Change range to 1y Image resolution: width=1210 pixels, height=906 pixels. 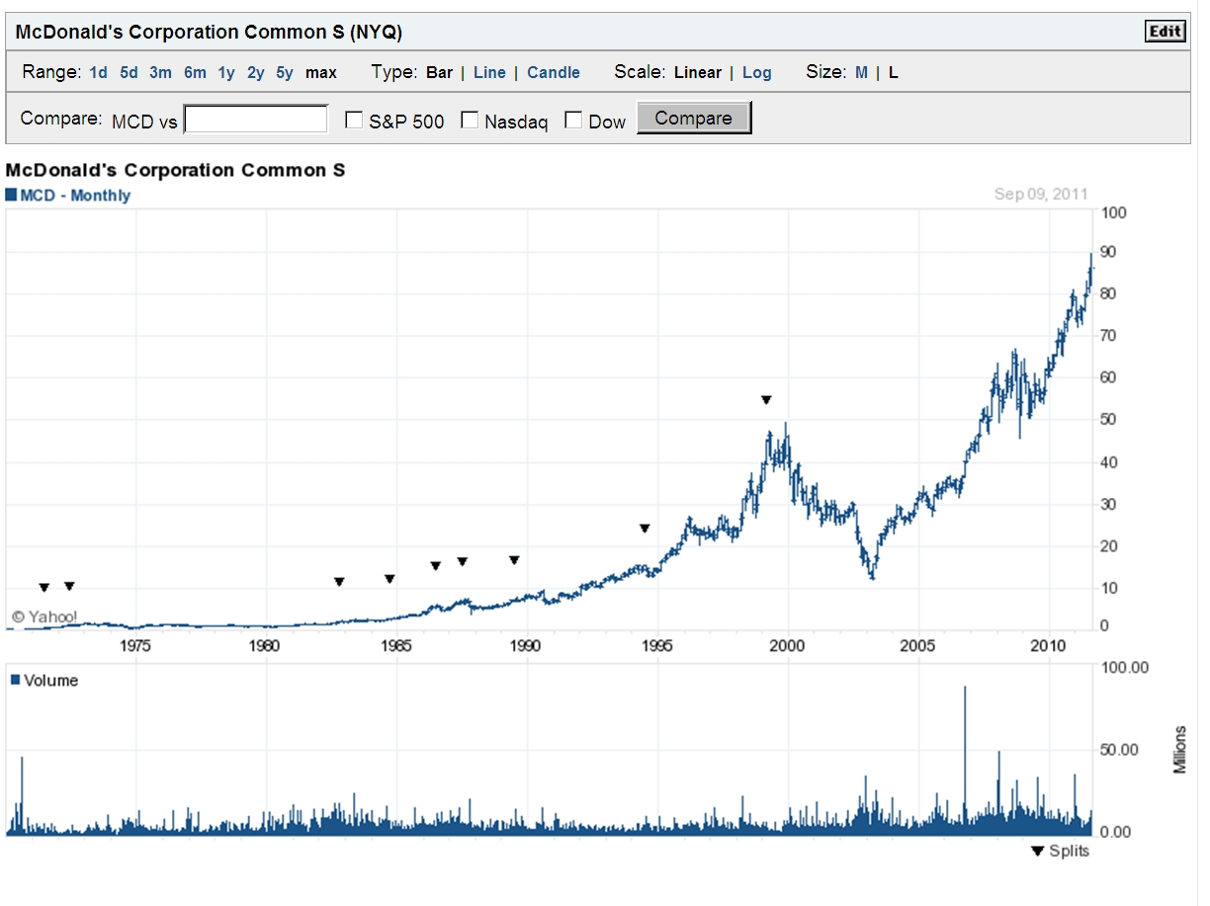tap(227, 72)
